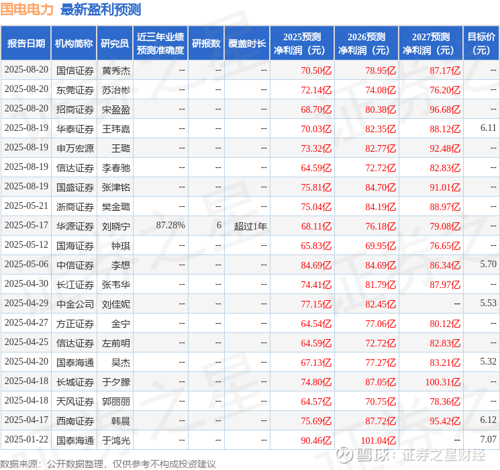This screenshot has width=500, height=470.
Task: Click coverage duration 超过1年
Action: click(250, 226)
